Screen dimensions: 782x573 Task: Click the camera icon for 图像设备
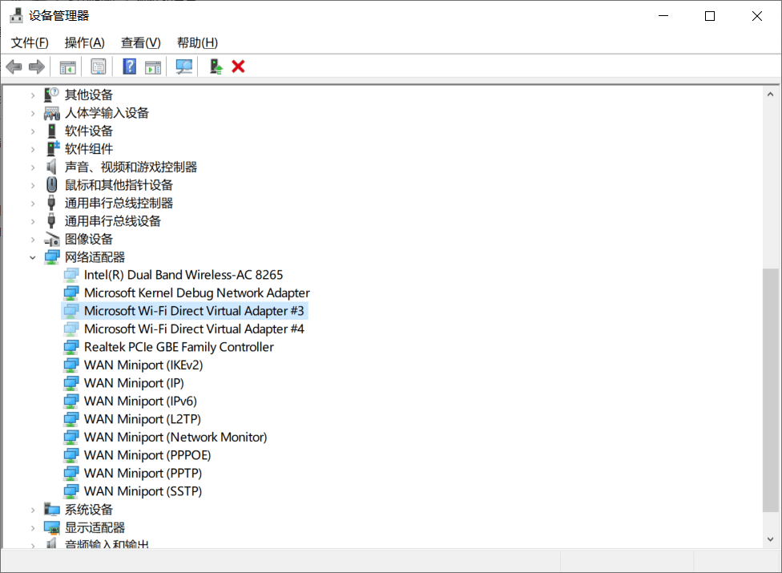tap(52, 240)
